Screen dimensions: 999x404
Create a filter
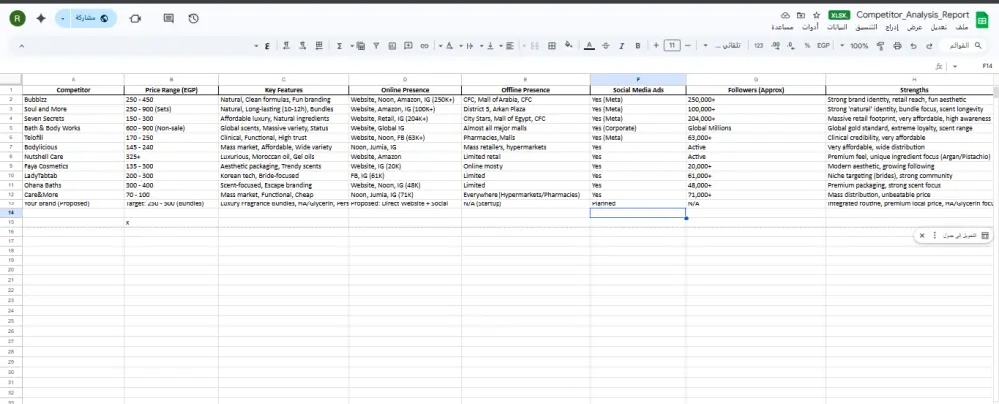coord(376,46)
